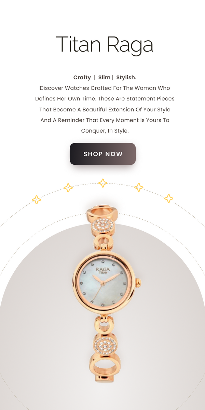
Task: Tap the topmost center sparkle star icon
Action: (x=103, y=183)
